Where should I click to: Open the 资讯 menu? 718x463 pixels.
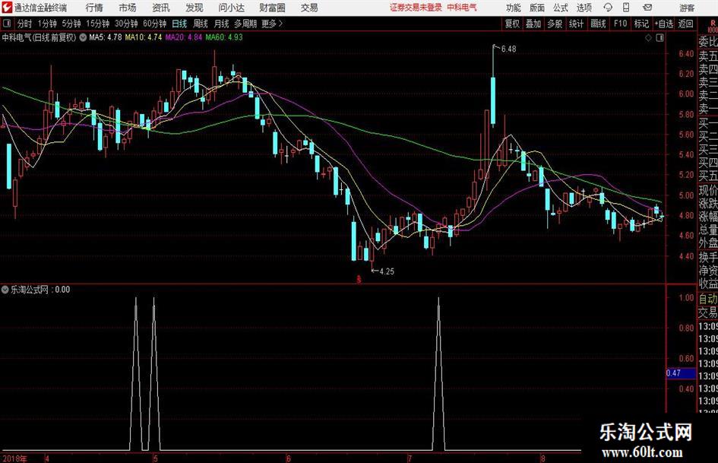coord(161,8)
